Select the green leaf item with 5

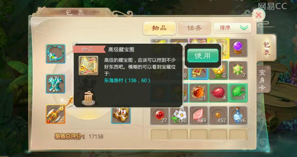pyautogui.click(x=238, y=93)
